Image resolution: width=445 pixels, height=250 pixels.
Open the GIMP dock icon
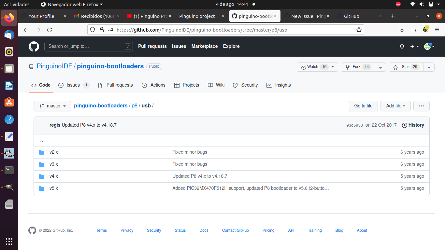pos(9,187)
